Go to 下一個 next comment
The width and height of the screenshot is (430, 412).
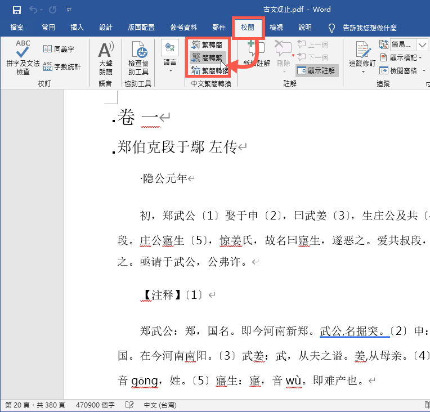click(x=312, y=57)
